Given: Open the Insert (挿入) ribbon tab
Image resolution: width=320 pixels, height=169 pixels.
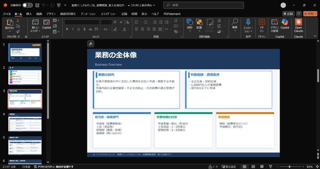Looking at the screenshot, I should 29,14.
